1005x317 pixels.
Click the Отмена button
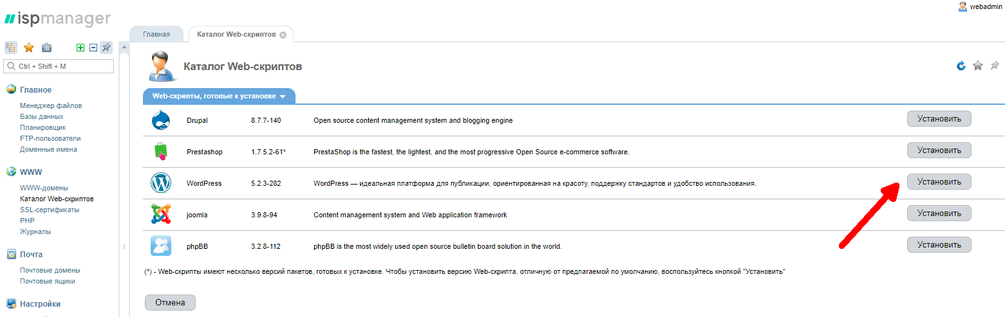170,302
